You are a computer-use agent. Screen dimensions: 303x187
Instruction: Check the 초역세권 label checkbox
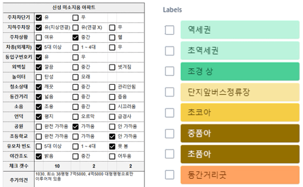click(x=170, y=51)
